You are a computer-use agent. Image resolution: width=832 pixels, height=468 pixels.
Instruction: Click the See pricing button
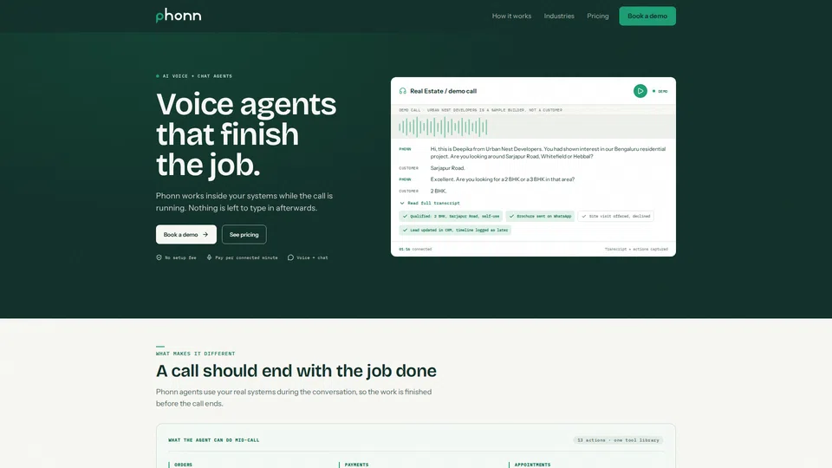tap(244, 235)
